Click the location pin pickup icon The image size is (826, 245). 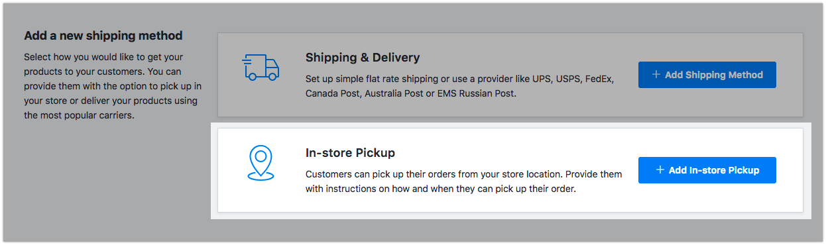(x=261, y=163)
